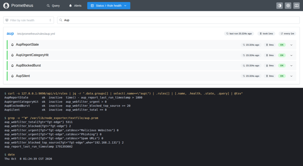
Task: Click the 0ms badge on AupUrgentCategoryHit row
Action: click(x=270, y=55)
